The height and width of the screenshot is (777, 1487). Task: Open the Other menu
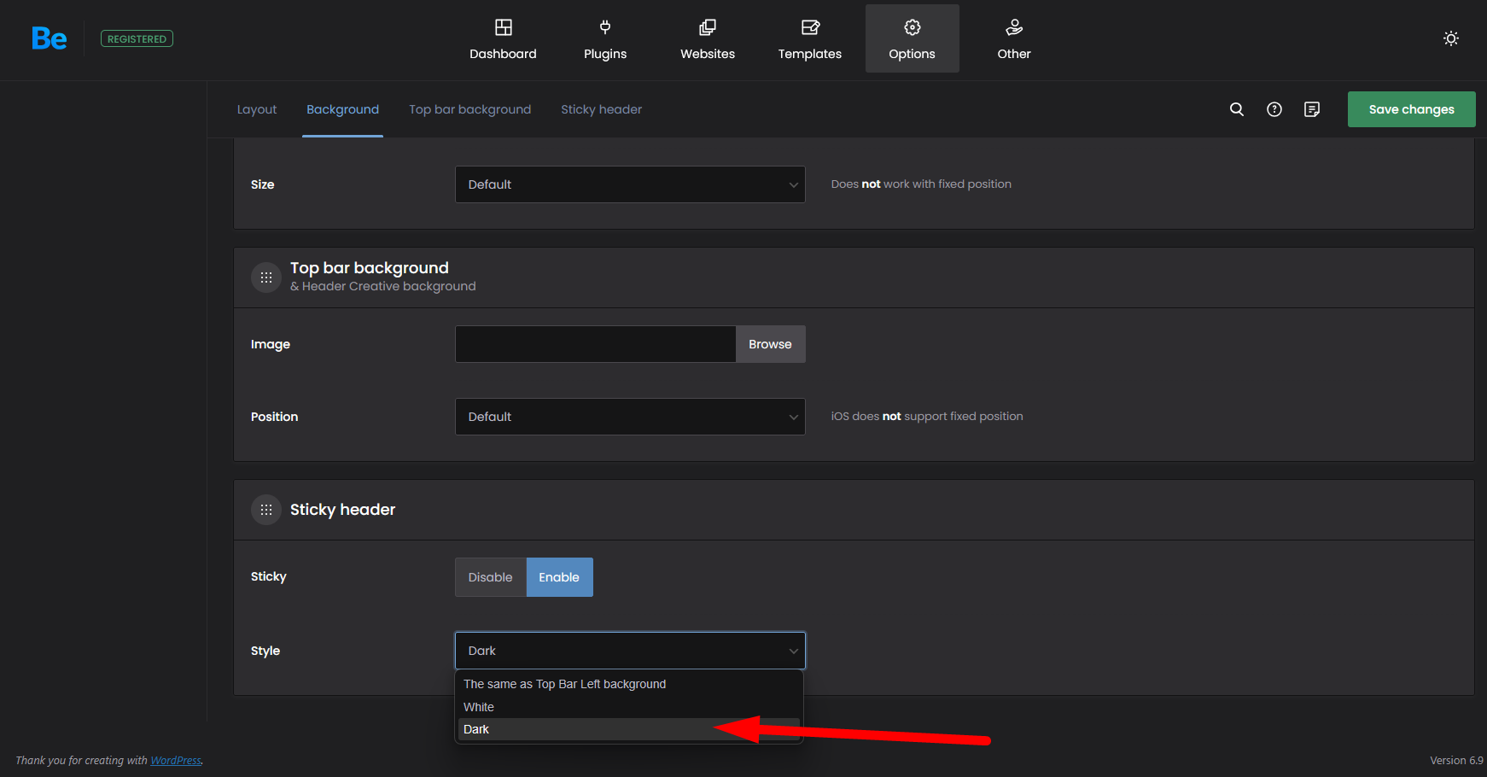[1013, 39]
